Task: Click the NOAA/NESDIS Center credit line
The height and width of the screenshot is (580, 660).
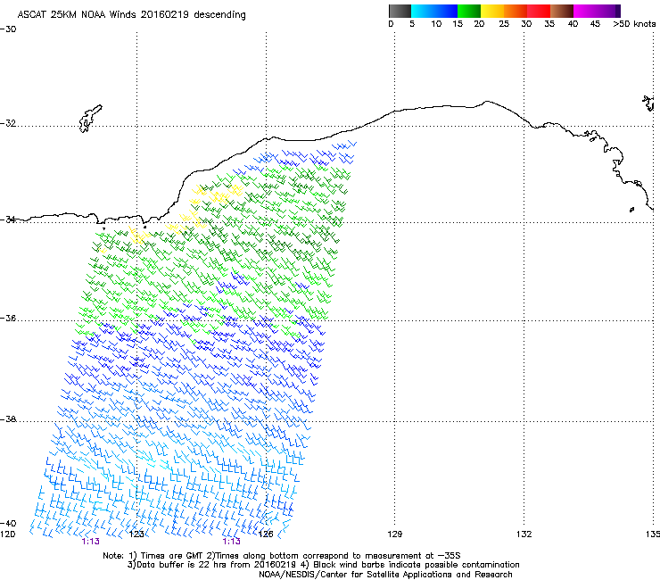Action: pyautogui.click(x=385, y=575)
